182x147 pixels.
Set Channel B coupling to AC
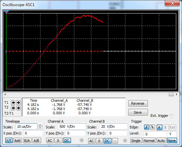click(91, 141)
